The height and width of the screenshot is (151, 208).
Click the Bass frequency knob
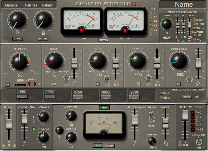tap(54, 61)
